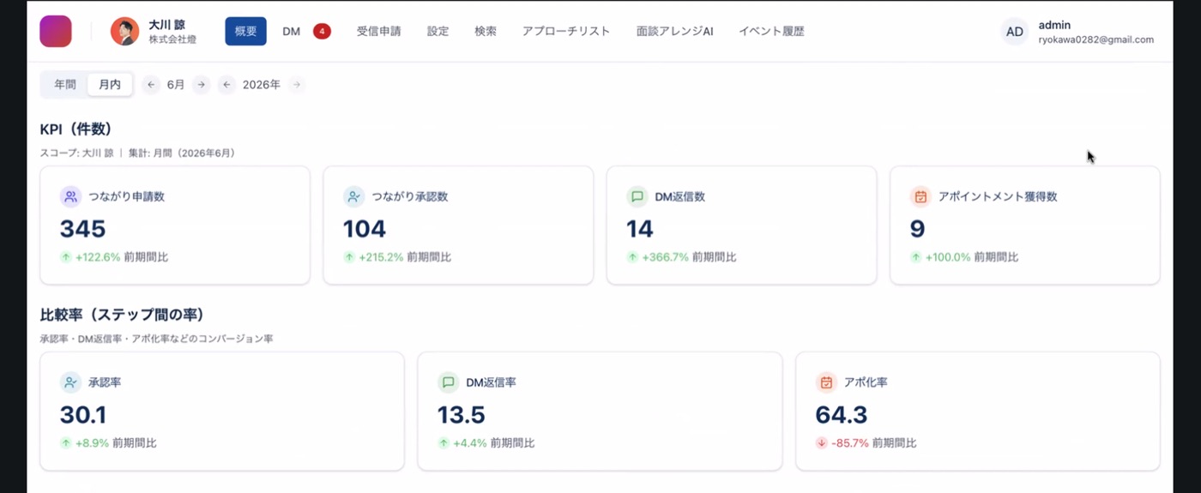
Task: Click the 2026年 year label
Action: (262, 85)
